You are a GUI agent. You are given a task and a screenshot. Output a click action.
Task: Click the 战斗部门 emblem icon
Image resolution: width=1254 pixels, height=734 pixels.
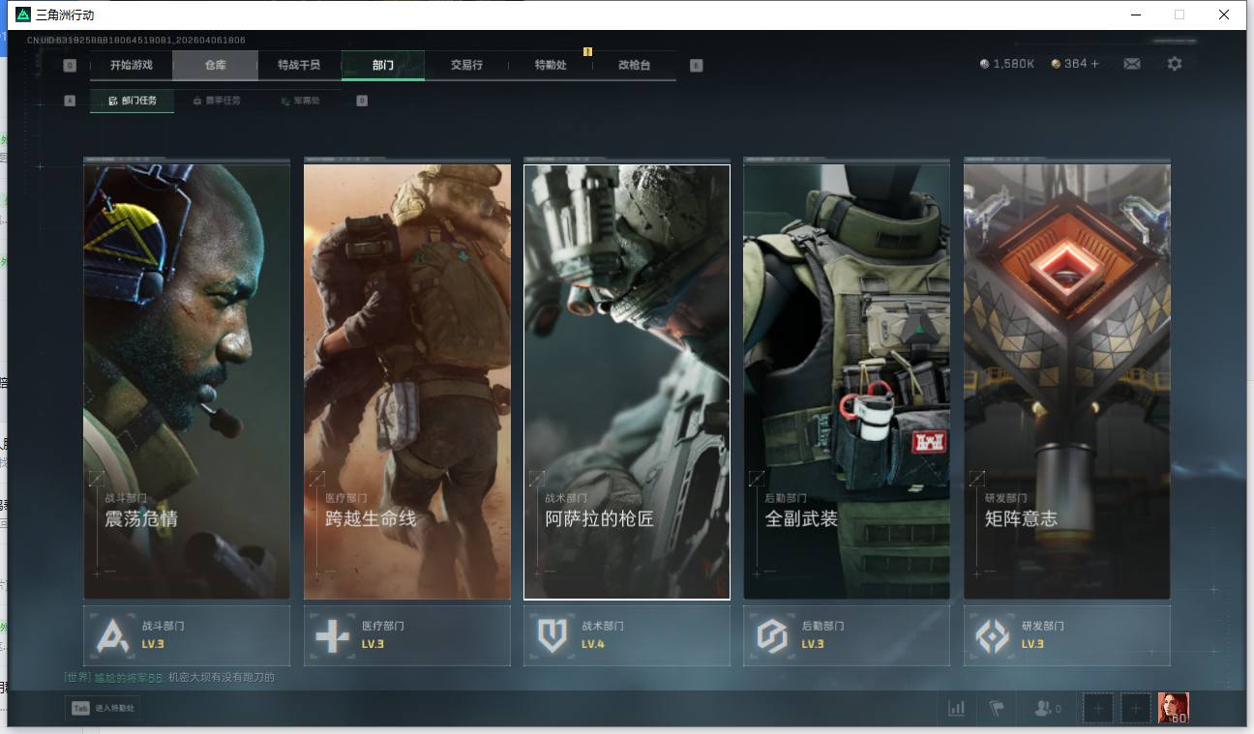[x=112, y=635]
